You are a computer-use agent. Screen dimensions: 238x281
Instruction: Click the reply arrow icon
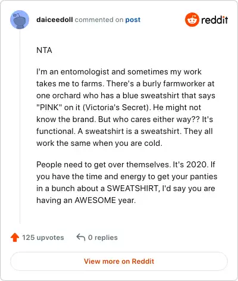pos(81,237)
